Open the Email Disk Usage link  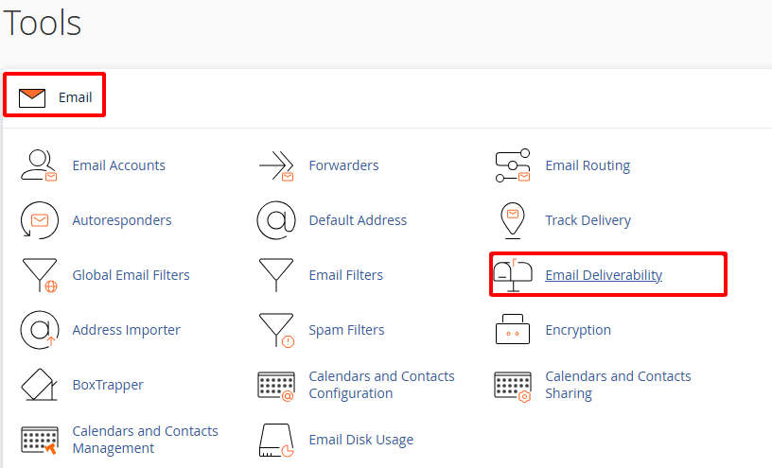360,440
